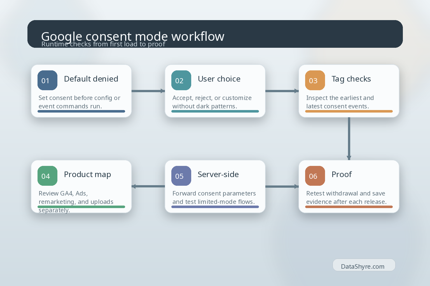Screen dimensions: 430x286
Task: Click rust accent bar under Proof
Action: pos(349,207)
